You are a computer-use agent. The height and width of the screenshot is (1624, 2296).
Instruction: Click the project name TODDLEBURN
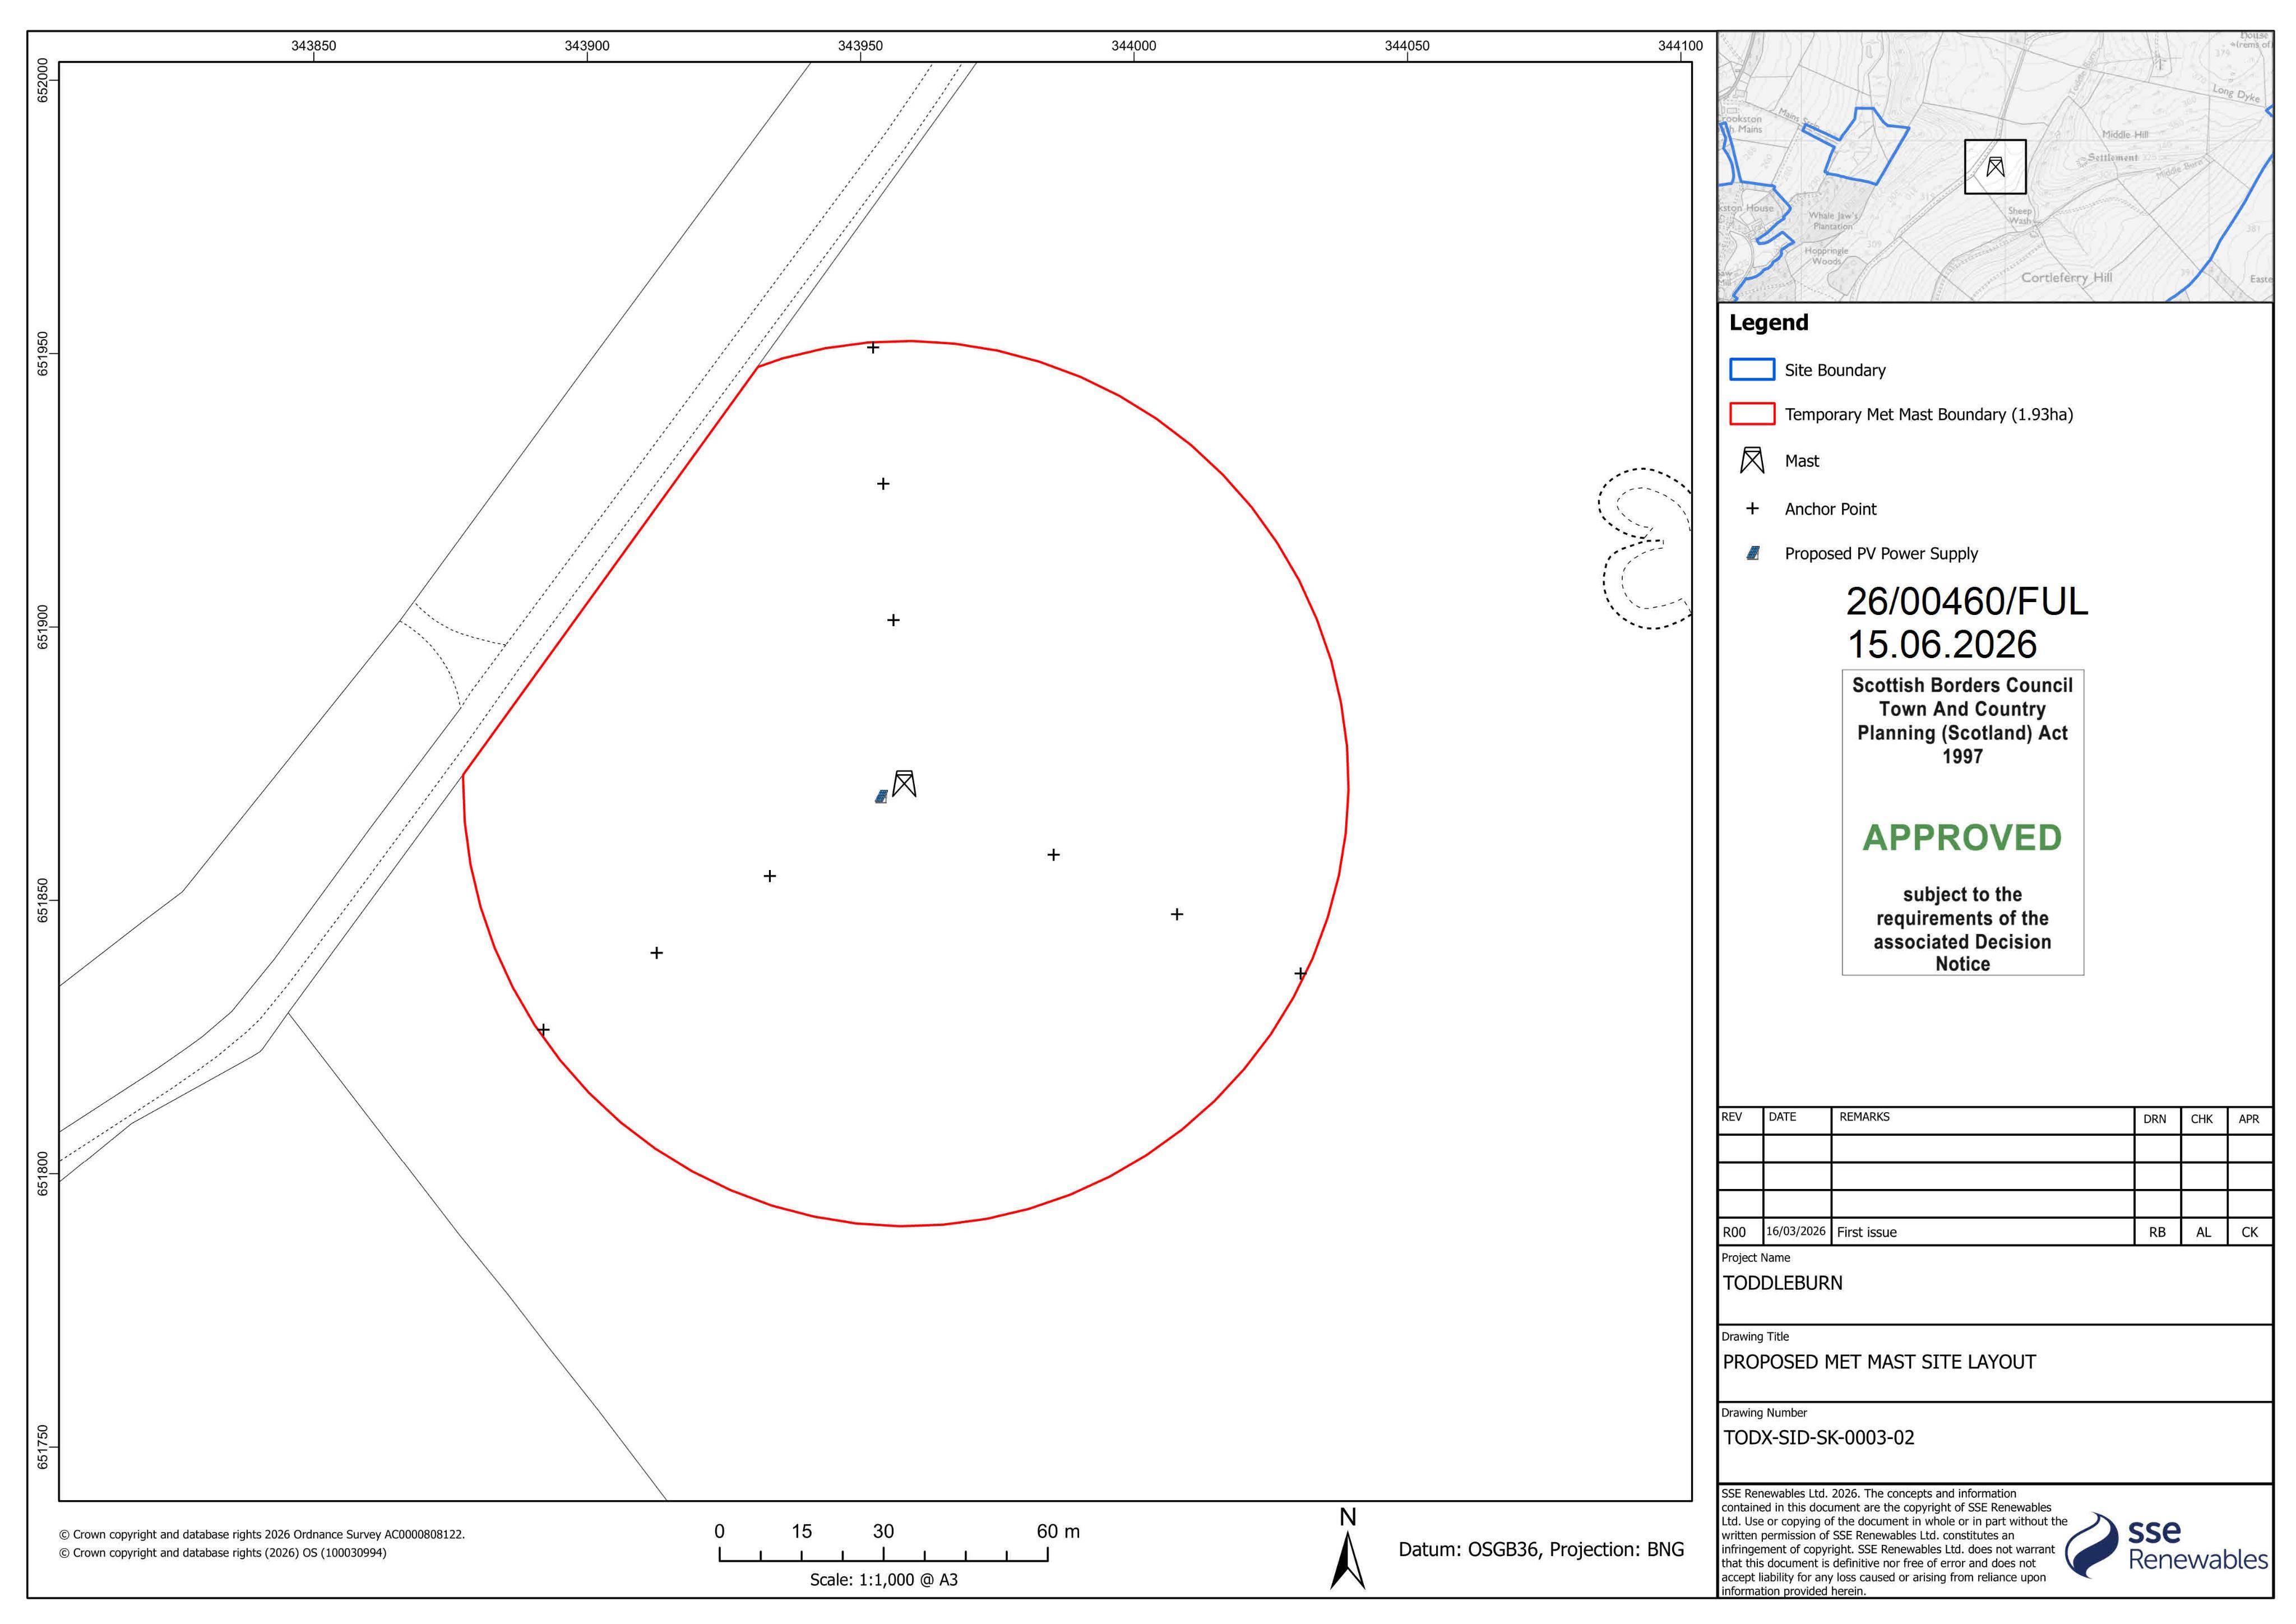click(x=1782, y=1283)
